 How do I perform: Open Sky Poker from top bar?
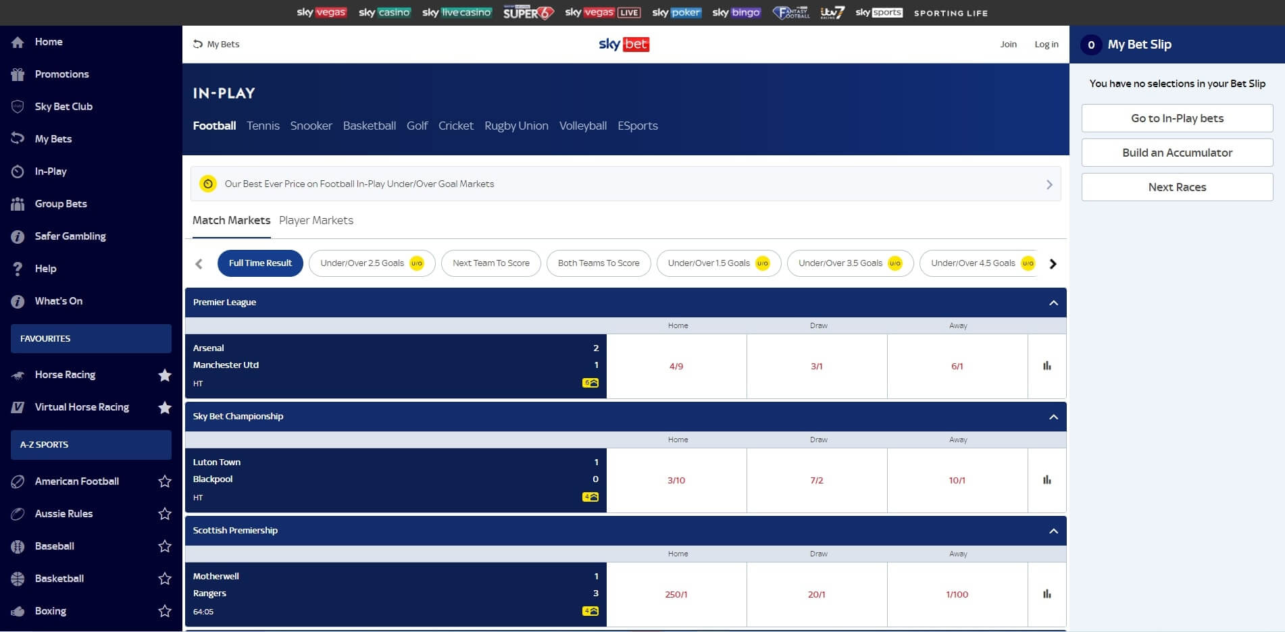[677, 12]
